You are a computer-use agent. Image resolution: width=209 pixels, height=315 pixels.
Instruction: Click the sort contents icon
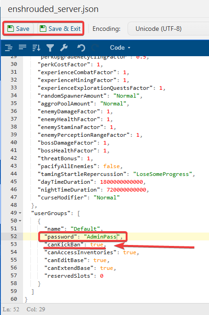[36, 47]
